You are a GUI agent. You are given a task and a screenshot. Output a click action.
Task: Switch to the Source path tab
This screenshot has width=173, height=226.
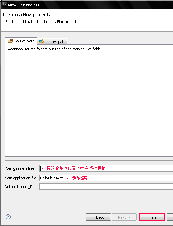tap(21, 41)
